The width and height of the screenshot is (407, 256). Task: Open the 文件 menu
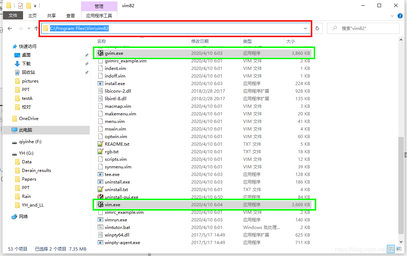(13, 16)
